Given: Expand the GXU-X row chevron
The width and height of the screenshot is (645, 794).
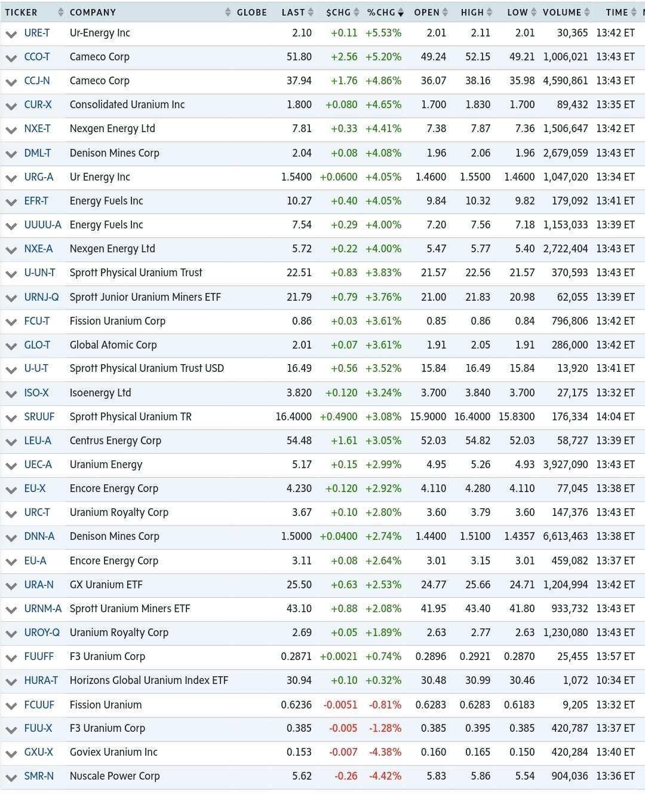Looking at the screenshot, I should pos(11,753).
